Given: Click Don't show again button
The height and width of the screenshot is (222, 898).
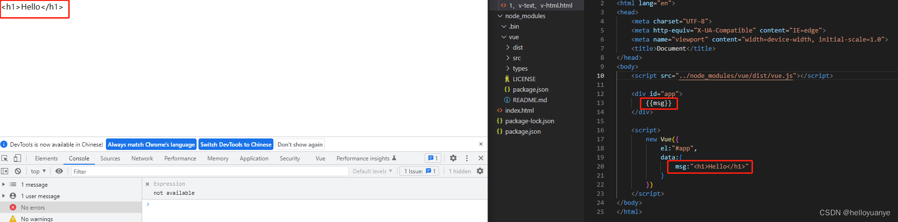Looking at the screenshot, I should point(300,144).
